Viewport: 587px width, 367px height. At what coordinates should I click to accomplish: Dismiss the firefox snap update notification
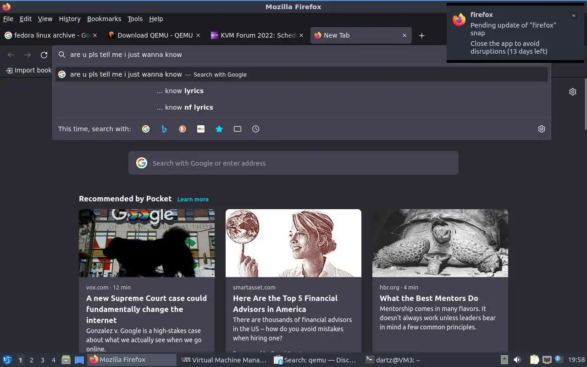pyautogui.click(x=573, y=16)
